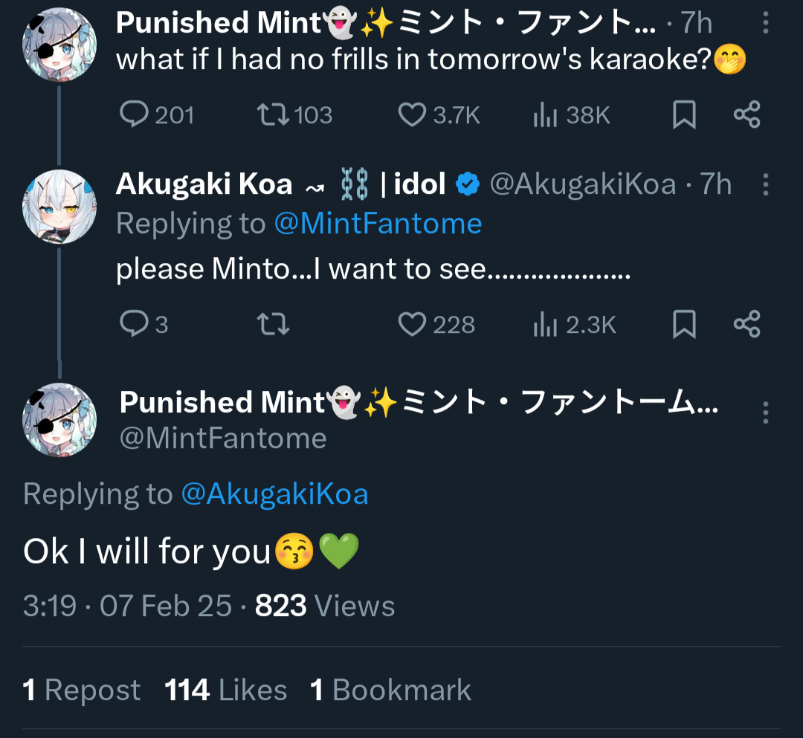The image size is (803, 738).
Task: Open more options on top tweet
Action: click(x=766, y=23)
